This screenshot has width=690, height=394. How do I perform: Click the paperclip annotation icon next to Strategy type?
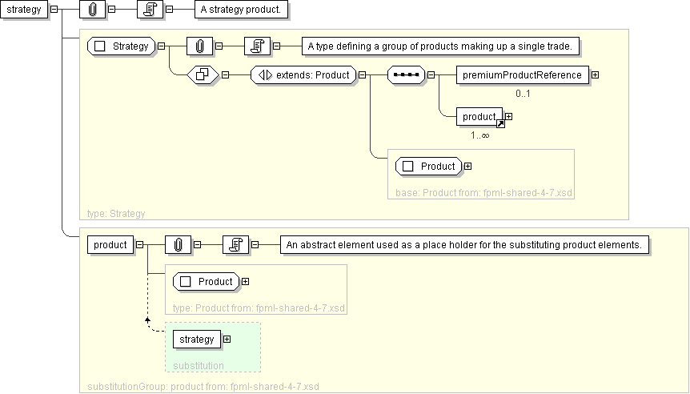[x=199, y=46]
